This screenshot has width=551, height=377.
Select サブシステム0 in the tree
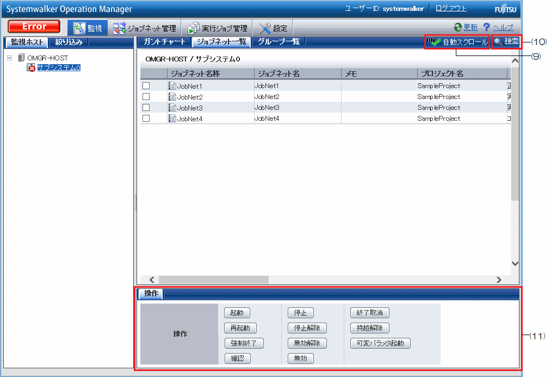click(59, 67)
